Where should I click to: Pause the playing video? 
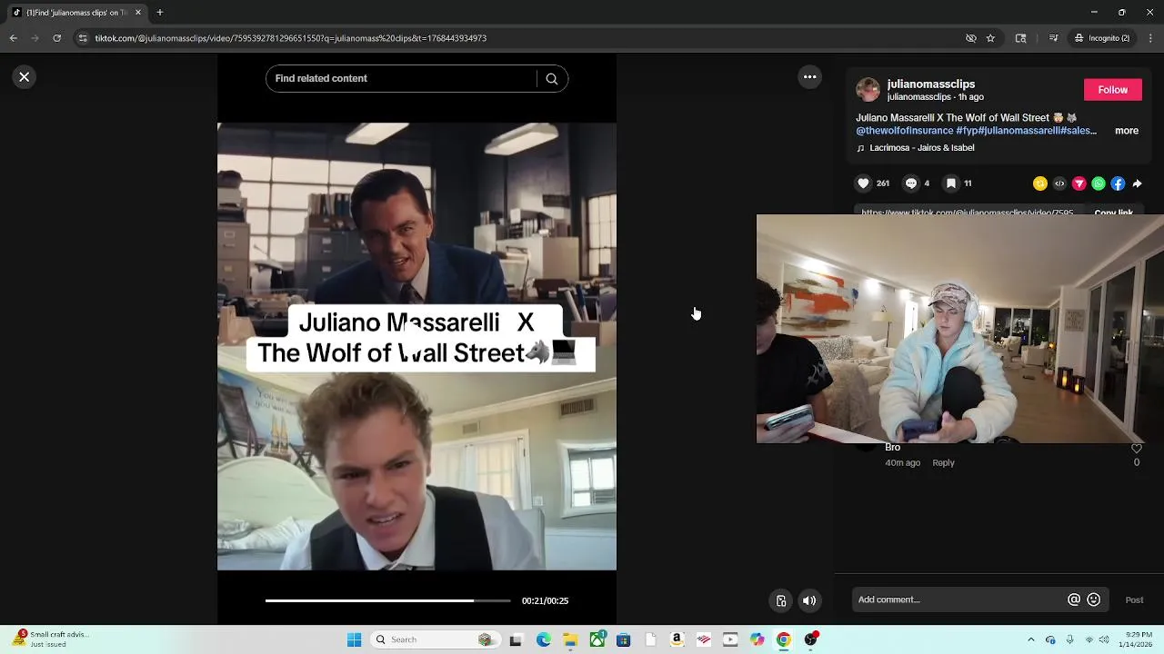coord(416,346)
